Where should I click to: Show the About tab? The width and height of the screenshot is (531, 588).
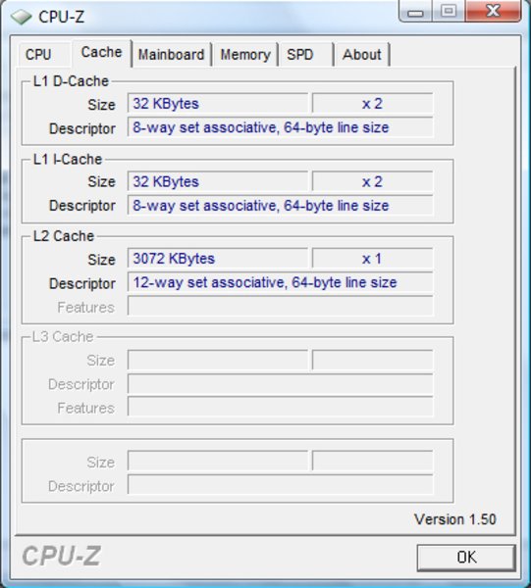pos(362,55)
